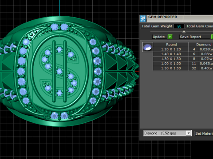Select the 1.30 X 1.30 row
Viewport: 213px width, 159px height.
click(183, 59)
